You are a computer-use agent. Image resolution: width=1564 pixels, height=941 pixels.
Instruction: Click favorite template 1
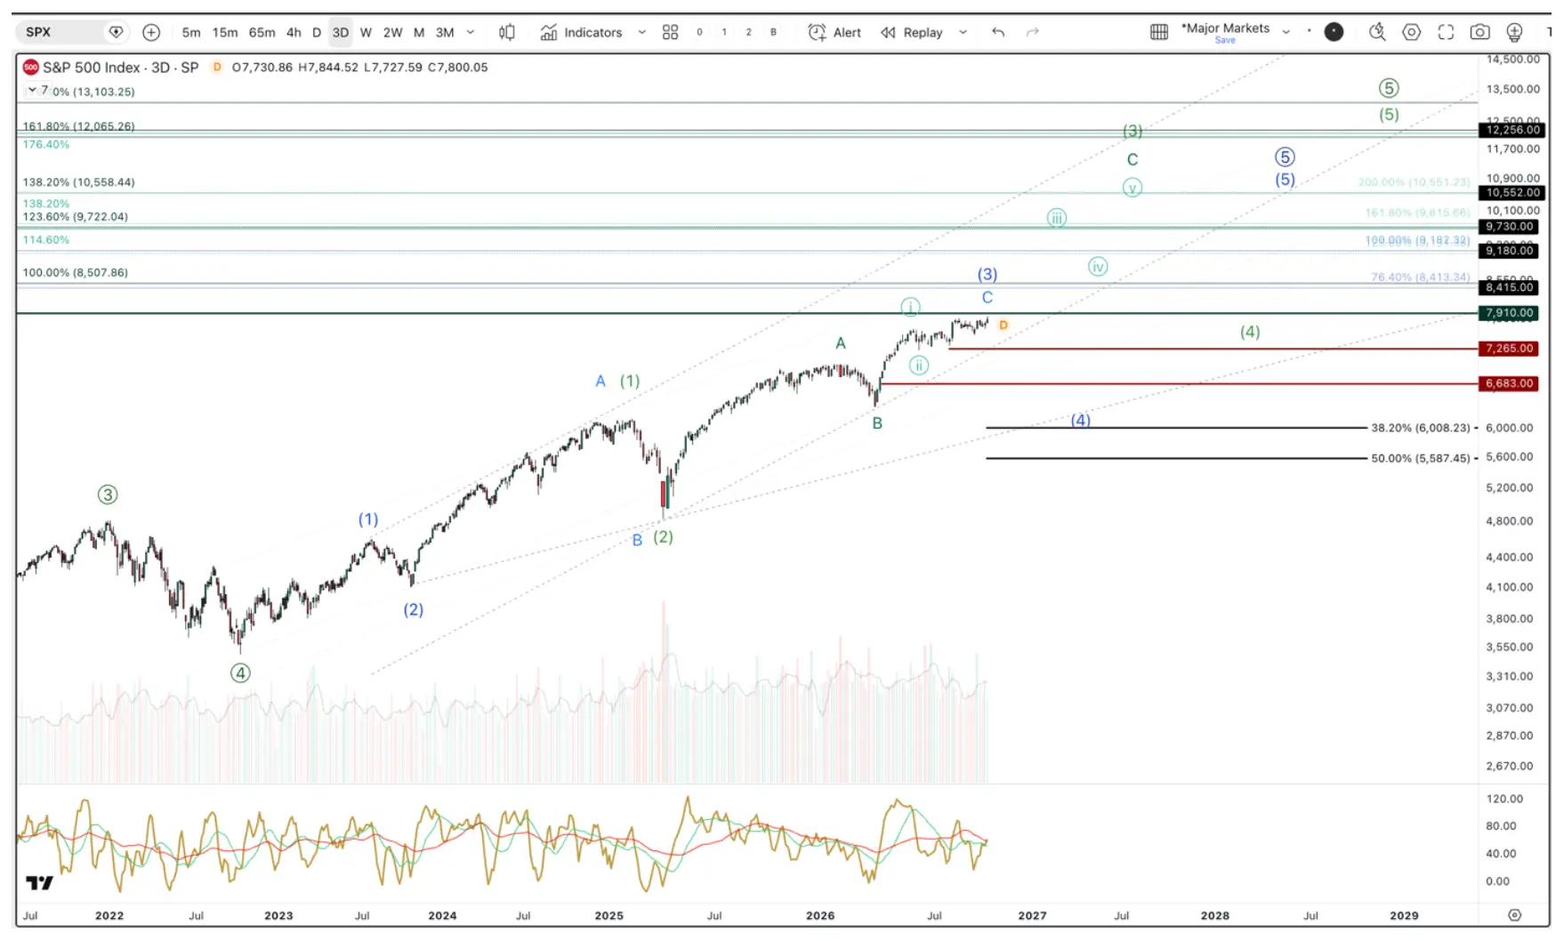tap(724, 32)
